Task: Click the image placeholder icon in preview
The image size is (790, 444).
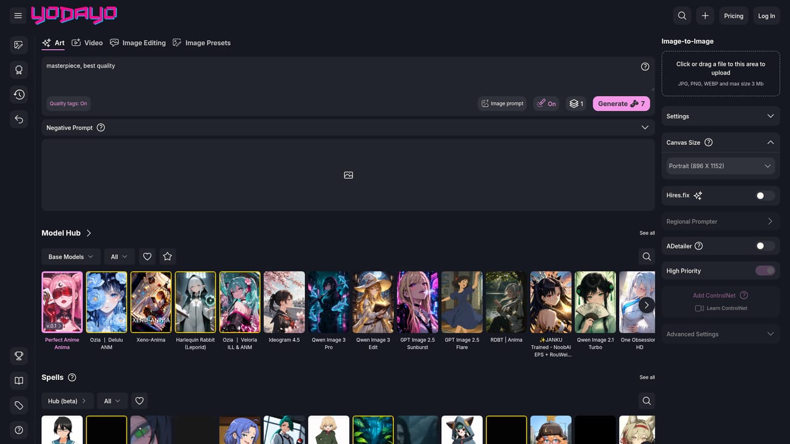Action: pyautogui.click(x=348, y=175)
